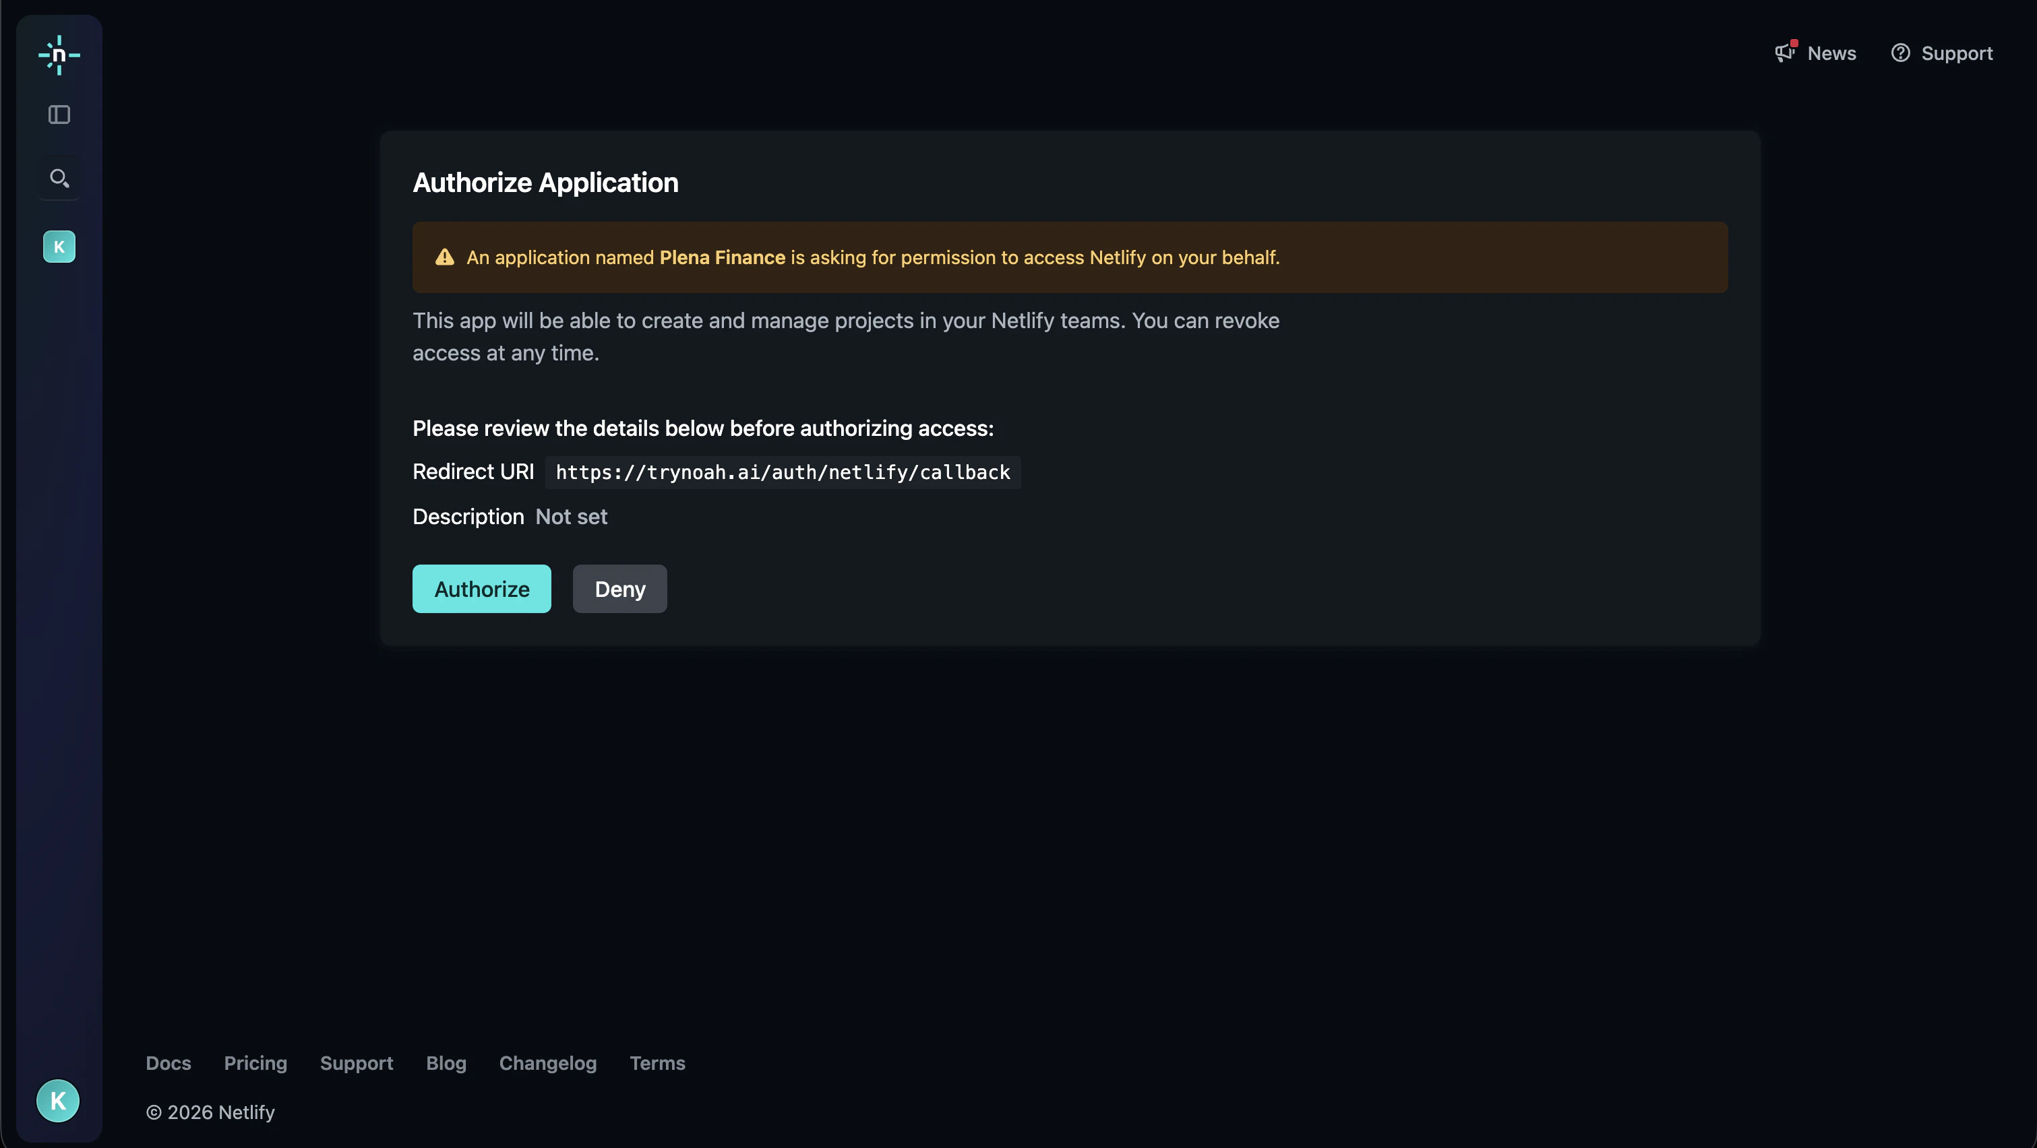Open the Changelog footer link
This screenshot has width=2037, height=1148.
coord(547,1062)
